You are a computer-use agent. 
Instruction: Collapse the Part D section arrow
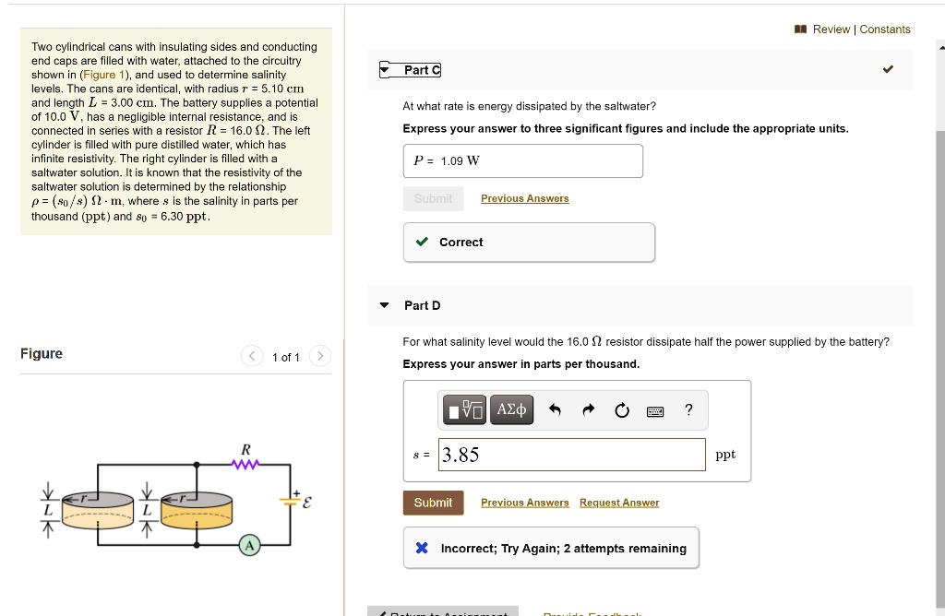[385, 305]
